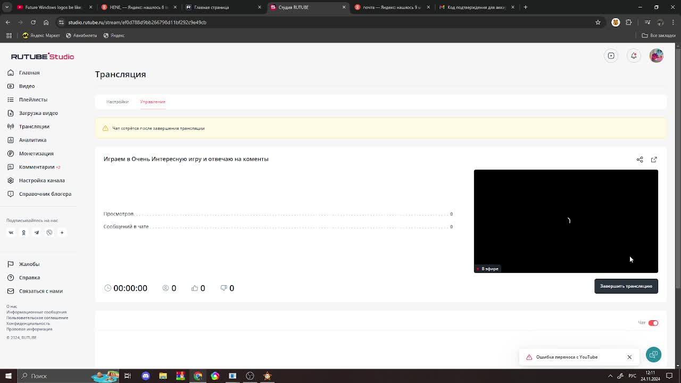The width and height of the screenshot is (681, 383).
Task: Click the live stream preview player
Action: pyautogui.click(x=566, y=221)
